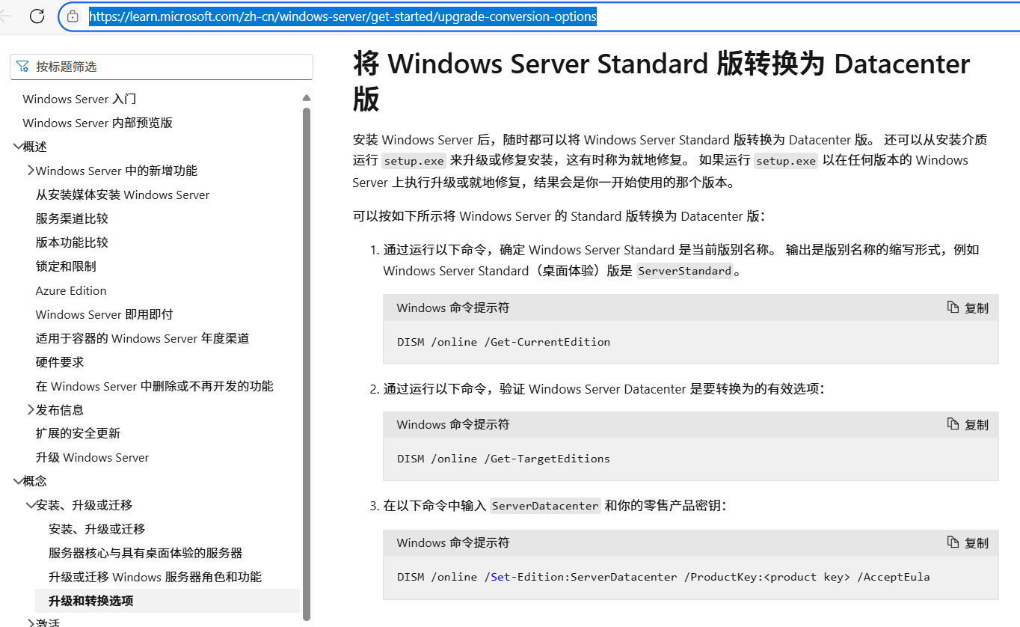Copy the Set-Edition ServerDatacenter command
The height and width of the screenshot is (627, 1020).
pyautogui.click(x=968, y=542)
